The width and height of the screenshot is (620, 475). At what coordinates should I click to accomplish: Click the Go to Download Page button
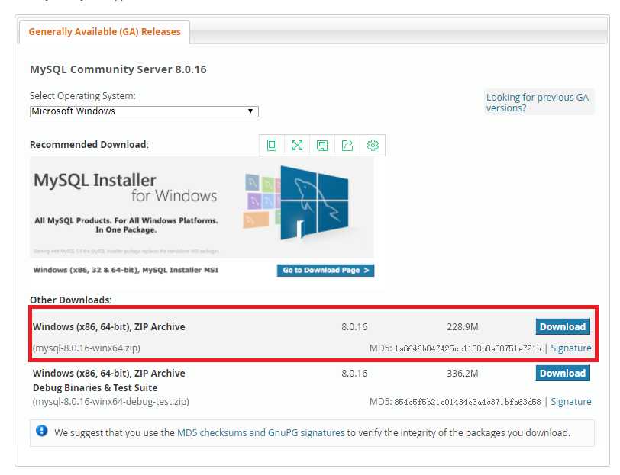pos(325,271)
